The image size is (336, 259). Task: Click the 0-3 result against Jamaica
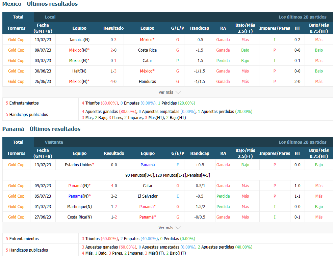point(113,39)
